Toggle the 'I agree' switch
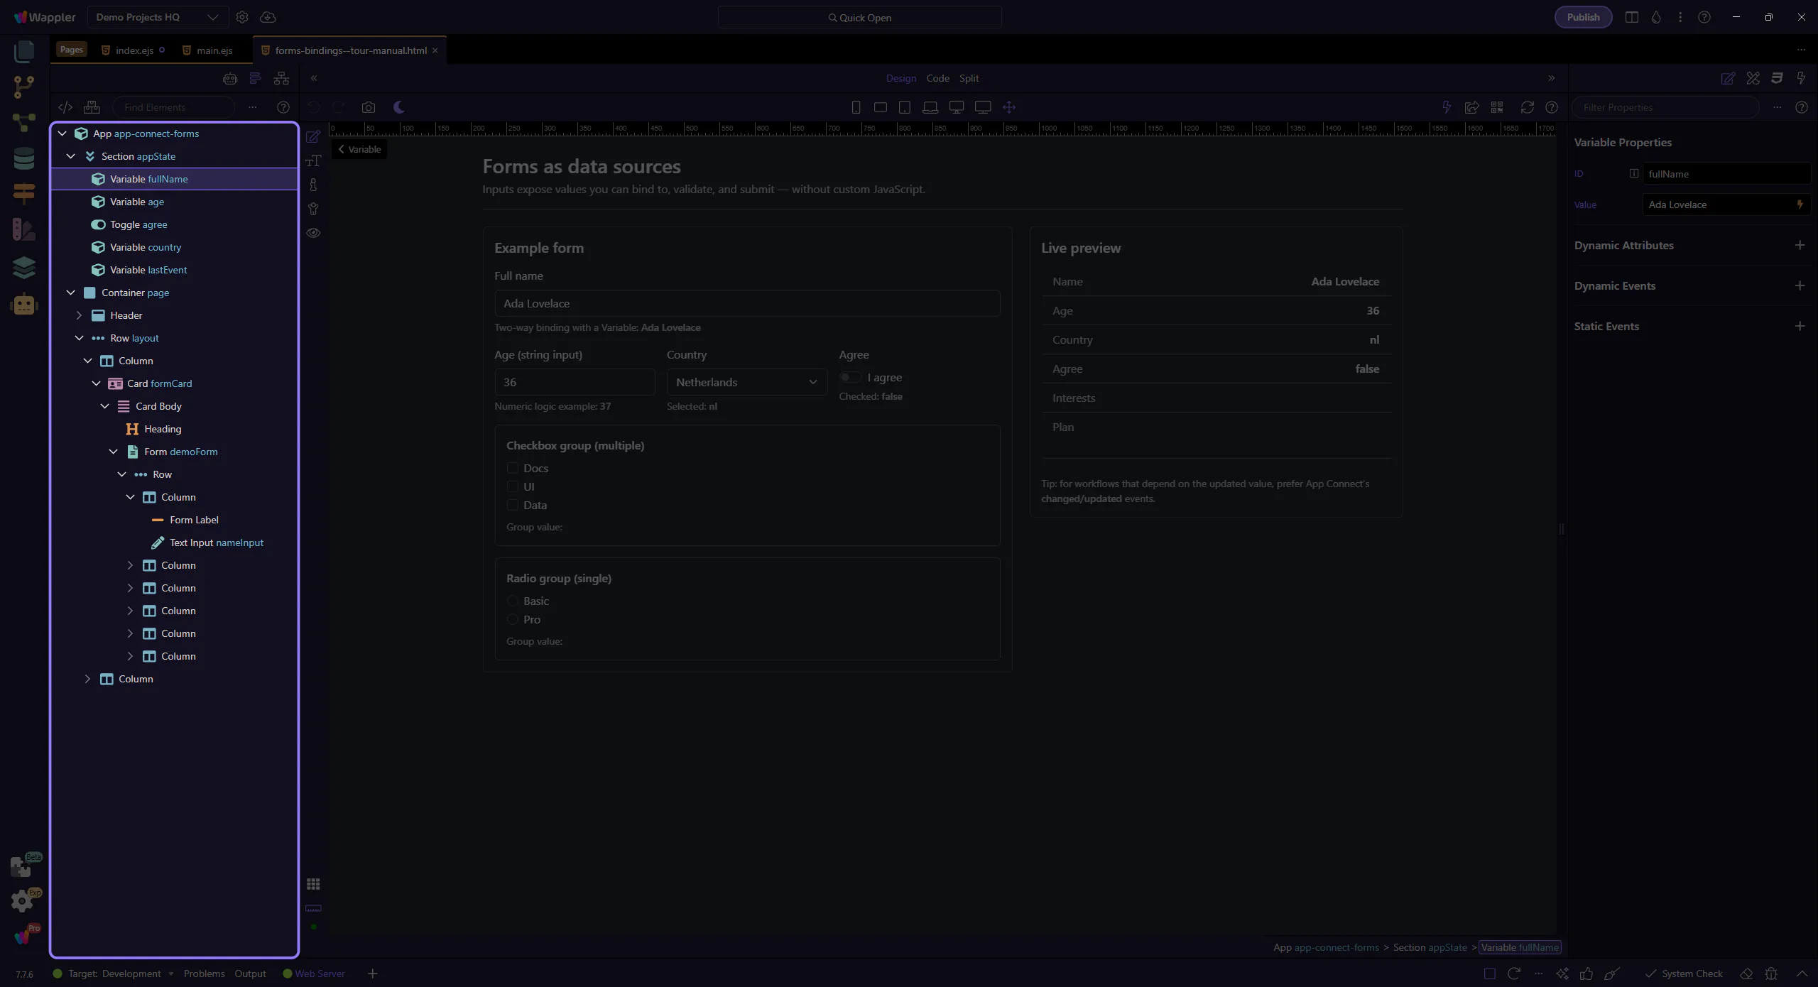Screen dimensions: 1818x987 click(x=850, y=377)
